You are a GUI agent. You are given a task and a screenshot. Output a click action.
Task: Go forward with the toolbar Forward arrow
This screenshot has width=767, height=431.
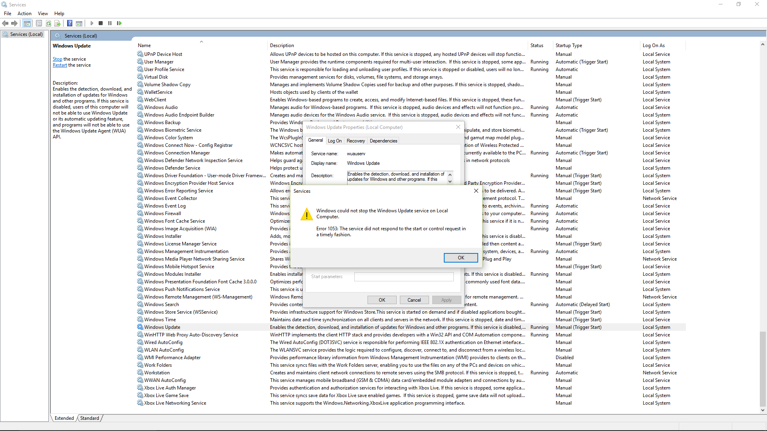[14, 23]
